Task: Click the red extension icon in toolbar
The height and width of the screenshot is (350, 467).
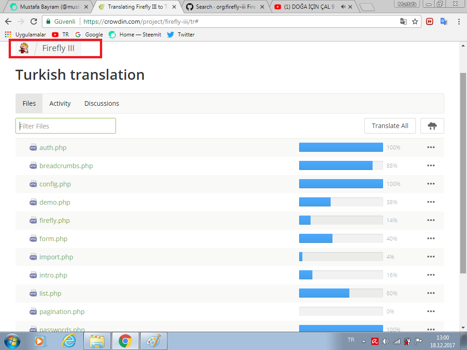Action: [430, 21]
